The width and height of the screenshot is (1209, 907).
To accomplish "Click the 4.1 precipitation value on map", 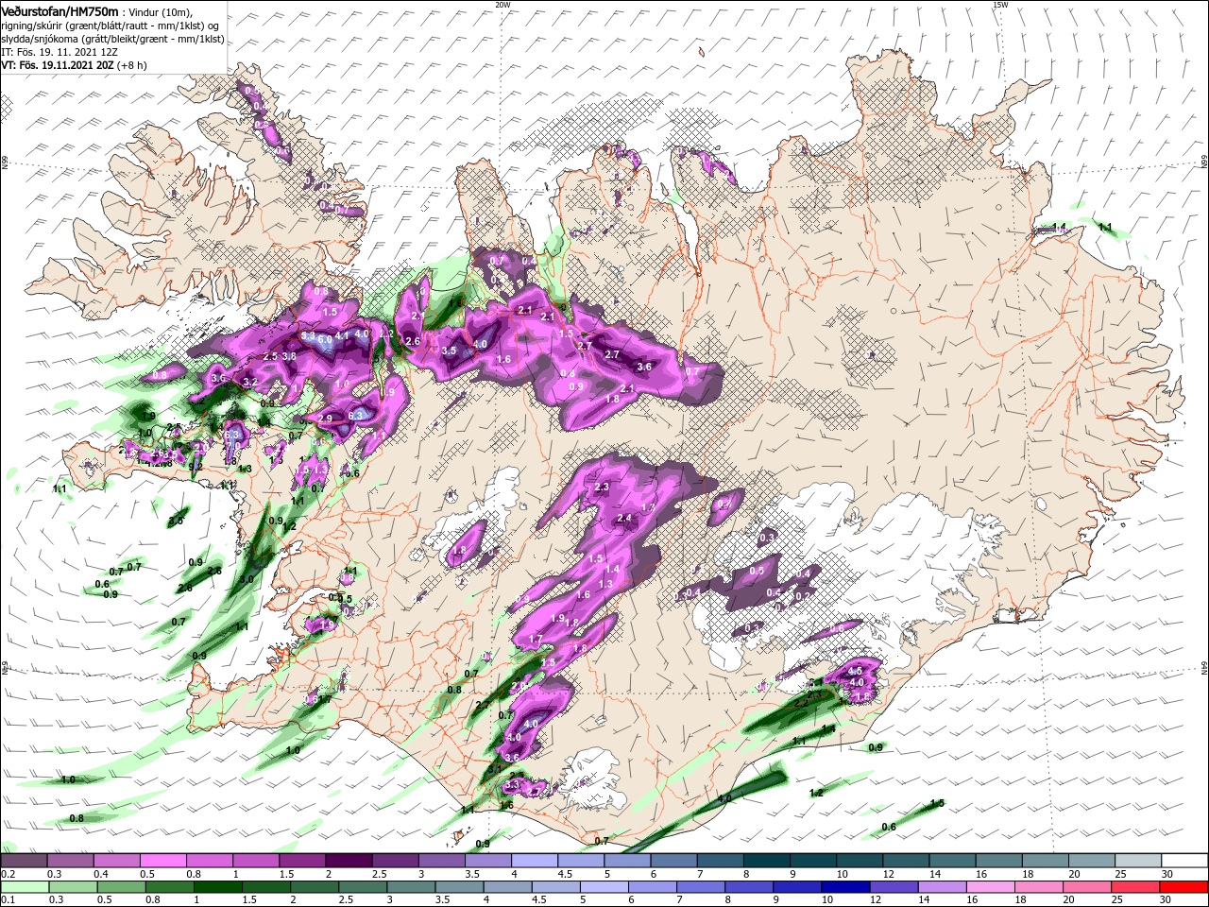I will point(343,334).
